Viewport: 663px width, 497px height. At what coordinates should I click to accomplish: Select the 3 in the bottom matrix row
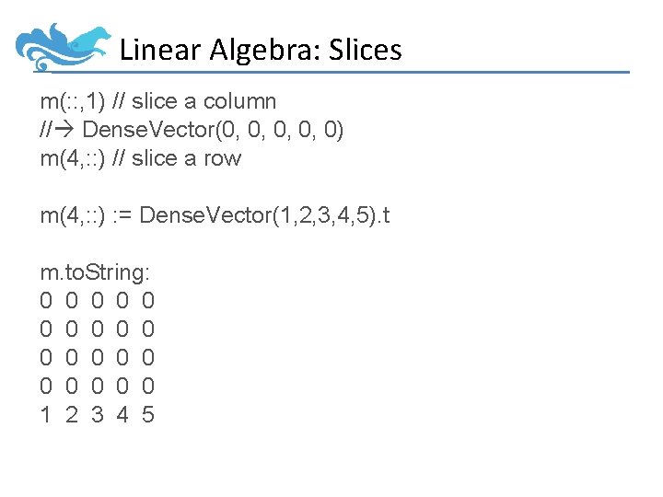click(97, 414)
